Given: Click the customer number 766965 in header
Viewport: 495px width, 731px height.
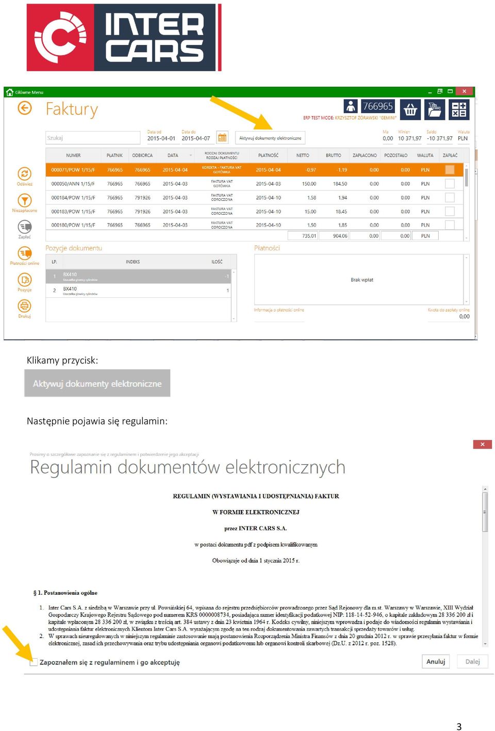Looking at the screenshot, I should pyautogui.click(x=378, y=106).
